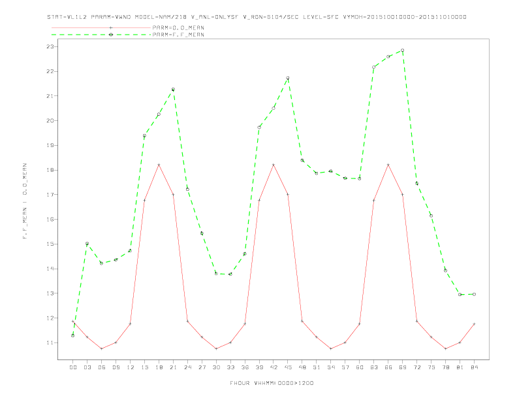517x400 pixels.
Task: Click x-axis tick label 57
Action: pyautogui.click(x=345, y=367)
